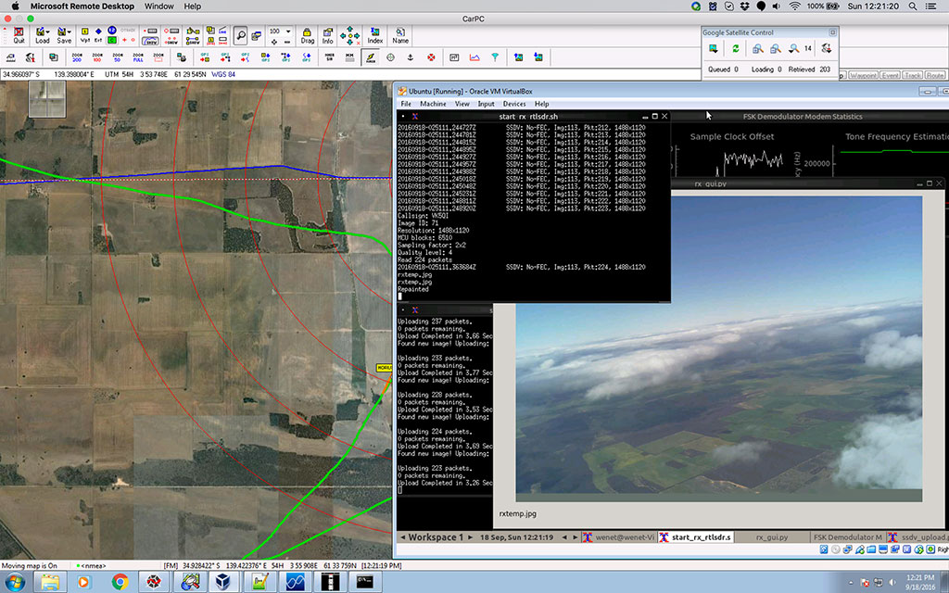Click the macOS Spotlight search icon
949x593 pixels.
[912, 6]
